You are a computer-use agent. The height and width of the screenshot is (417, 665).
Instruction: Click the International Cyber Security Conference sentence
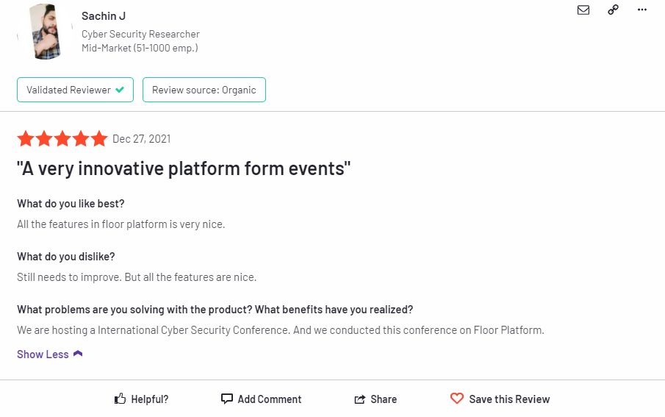click(x=281, y=330)
